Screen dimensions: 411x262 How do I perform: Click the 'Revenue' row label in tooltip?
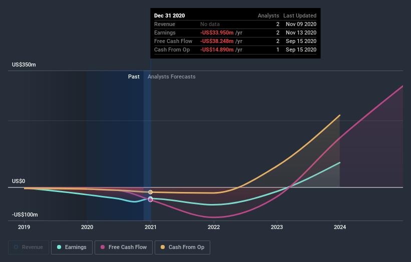165,24
